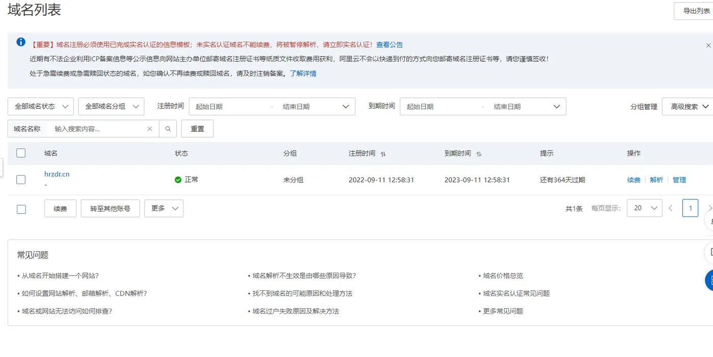The width and height of the screenshot is (713, 357).
Task: Open the advanced search dropdown
Action: [688, 106]
